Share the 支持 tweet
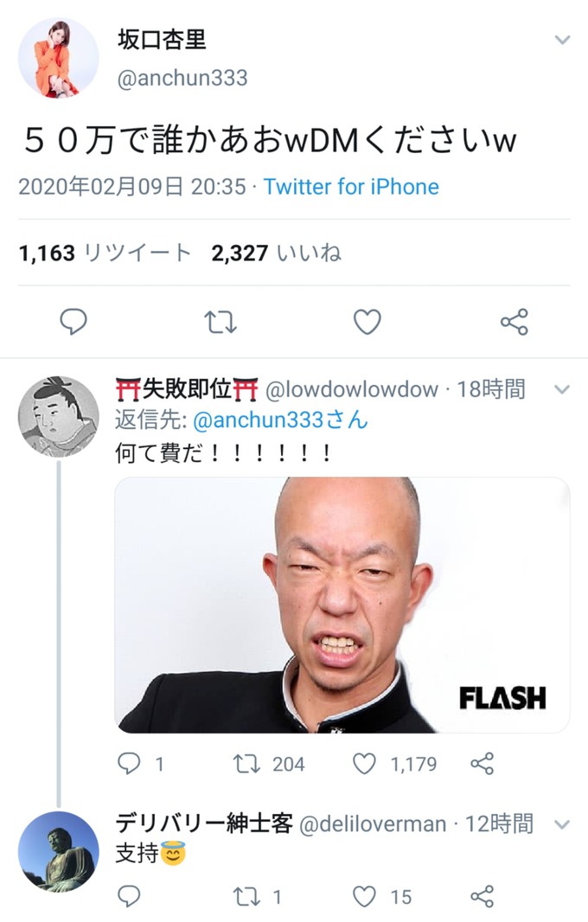Image resolution: width=588 pixels, height=922 pixels. pyautogui.click(x=483, y=897)
